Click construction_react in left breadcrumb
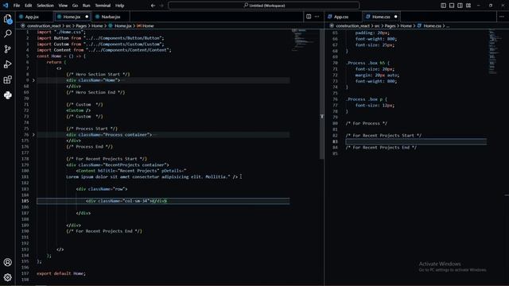509x286 pixels. click(44, 25)
